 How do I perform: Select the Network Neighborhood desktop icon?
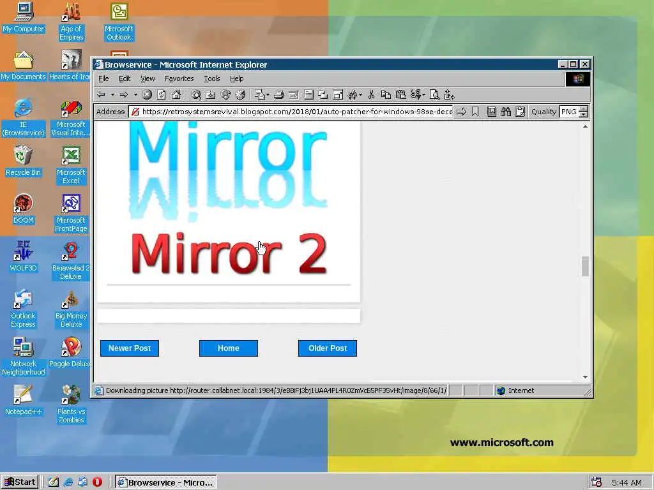23,357
